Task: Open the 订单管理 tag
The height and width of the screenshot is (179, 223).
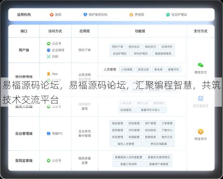Action: 167,123
